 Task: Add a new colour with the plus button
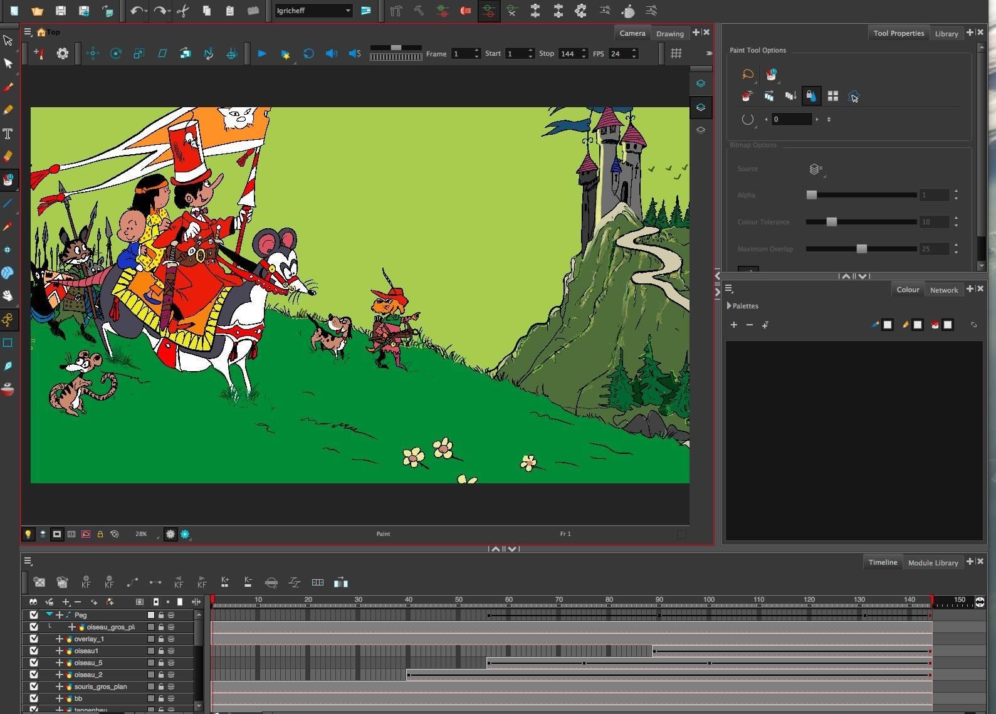click(x=734, y=325)
